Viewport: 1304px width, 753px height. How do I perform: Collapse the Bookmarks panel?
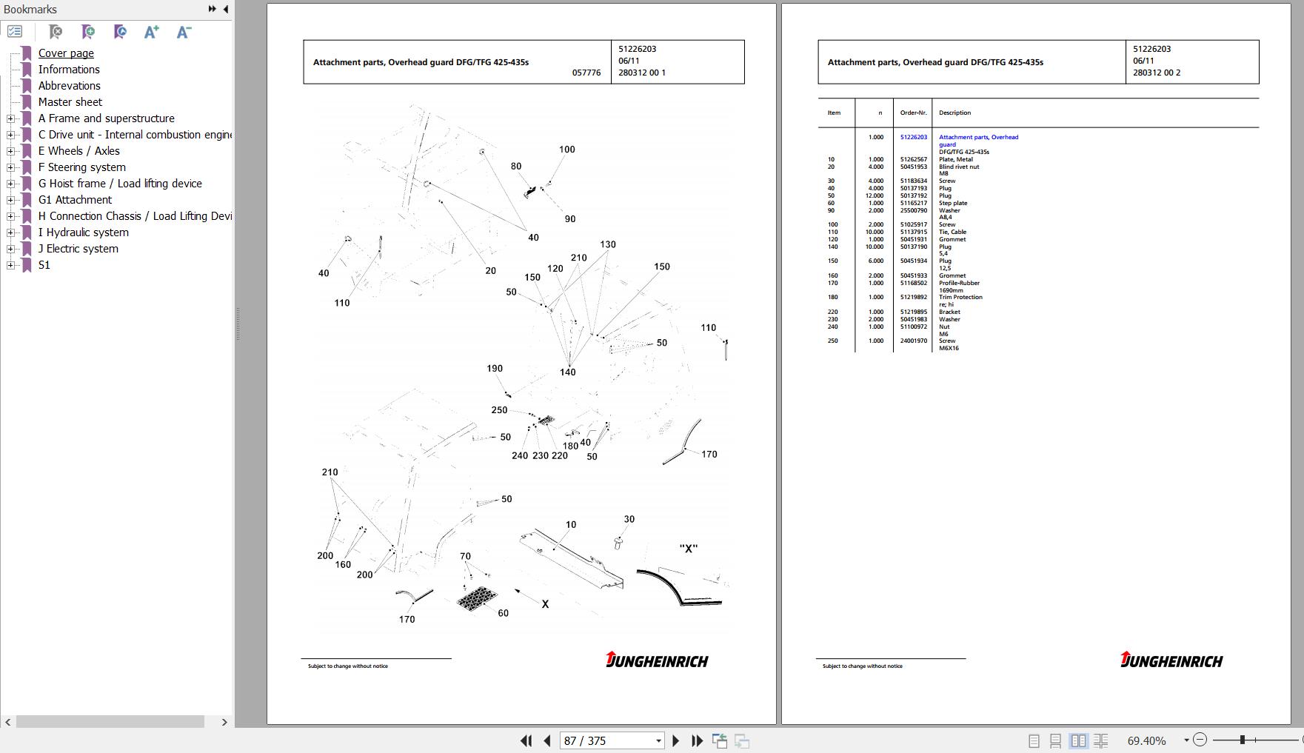point(225,9)
